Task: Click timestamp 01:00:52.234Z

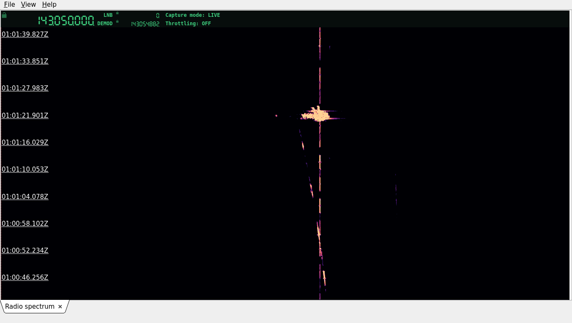Action: click(x=25, y=251)
